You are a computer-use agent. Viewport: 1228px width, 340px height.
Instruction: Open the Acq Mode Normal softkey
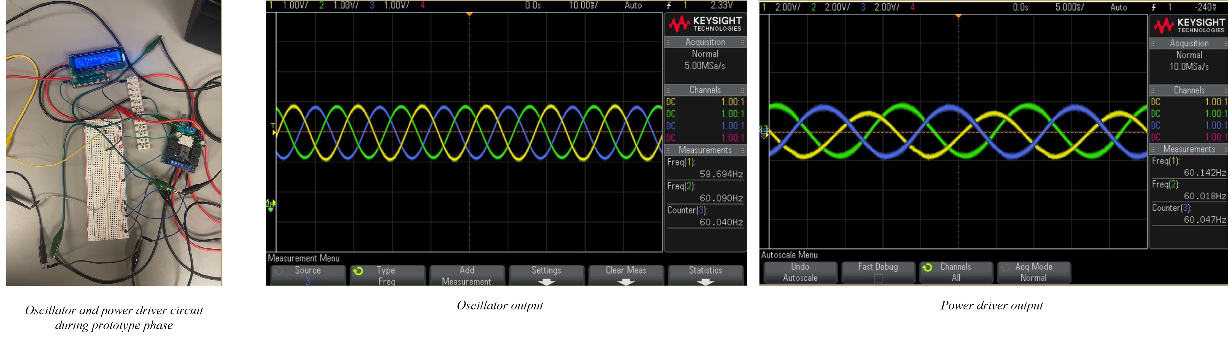click(x=1034, y=272)
